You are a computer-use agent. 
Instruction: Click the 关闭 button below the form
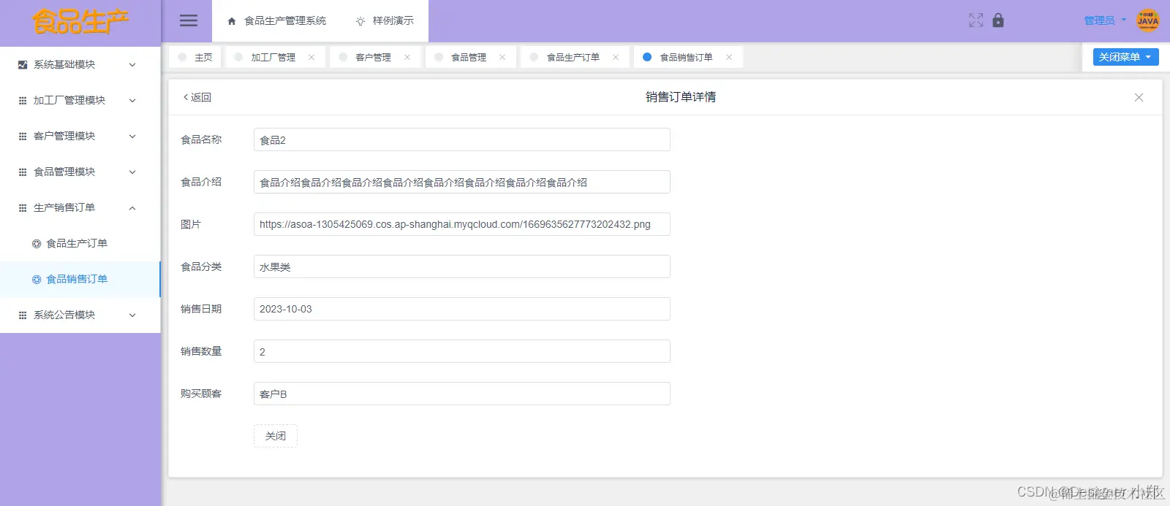click(276, 436)
